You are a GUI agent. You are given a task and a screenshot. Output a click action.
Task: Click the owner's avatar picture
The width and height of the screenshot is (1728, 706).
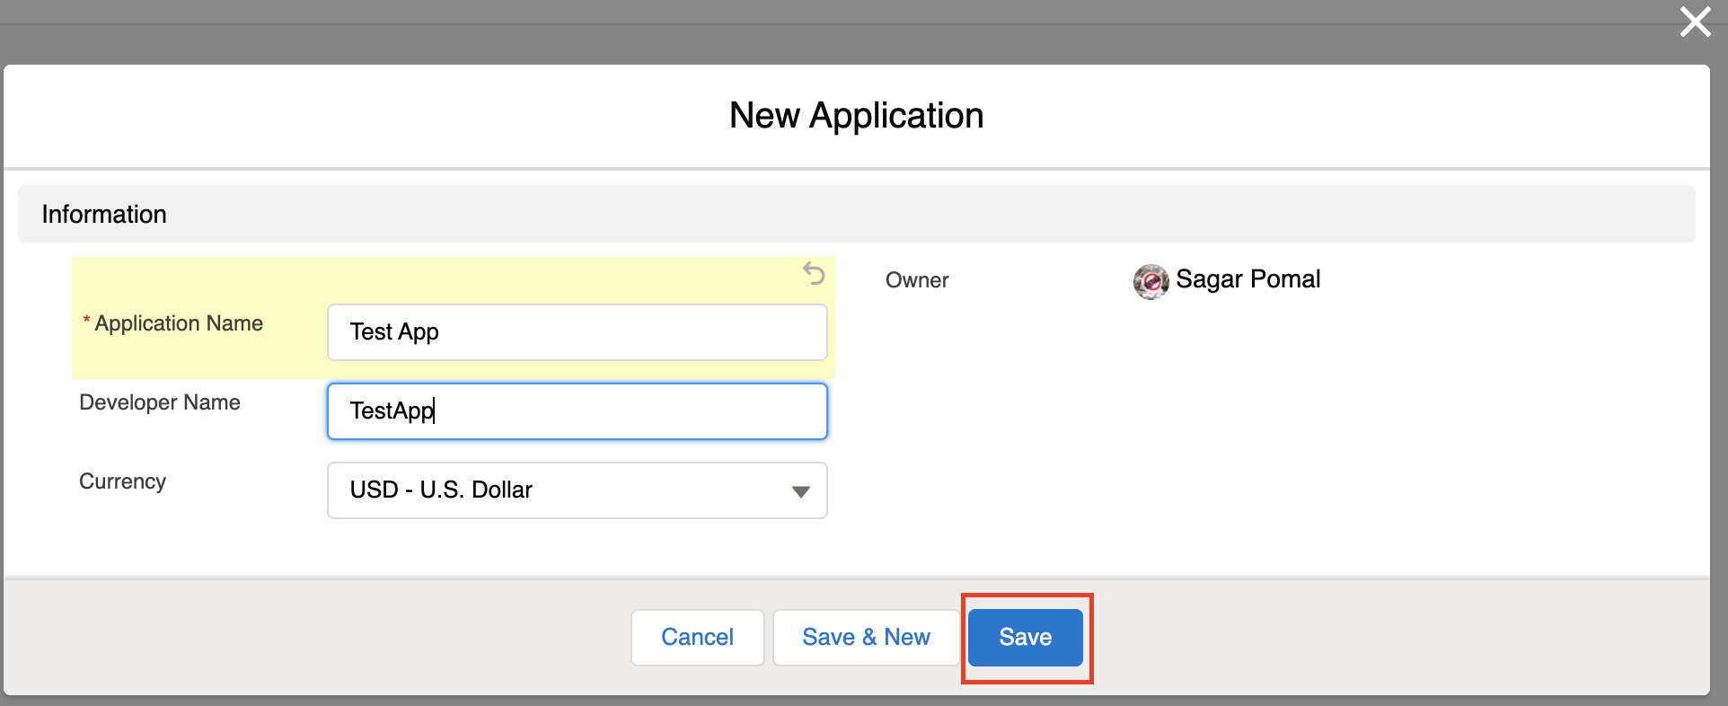(1151, 281)
